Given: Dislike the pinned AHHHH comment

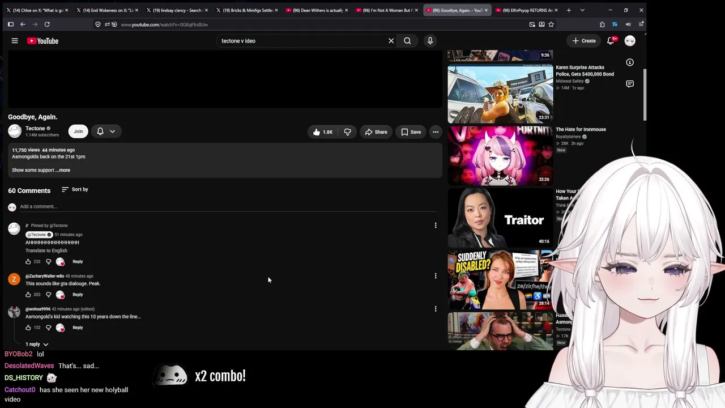Looking at the screenshot, I should pyautogui.click(x=48, y=262).
